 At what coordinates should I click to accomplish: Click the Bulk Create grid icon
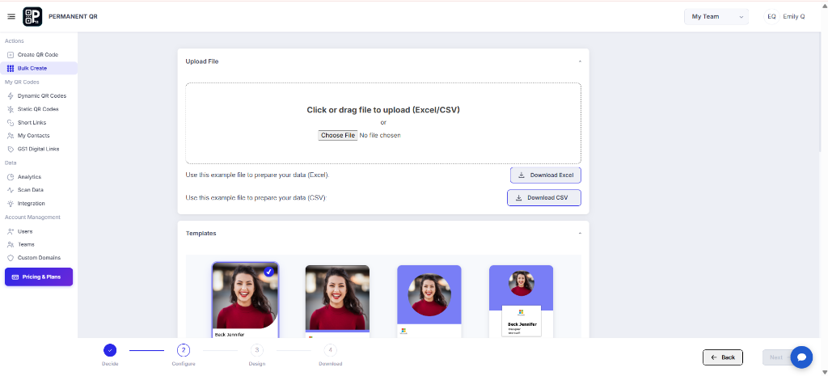pos(11,68)
